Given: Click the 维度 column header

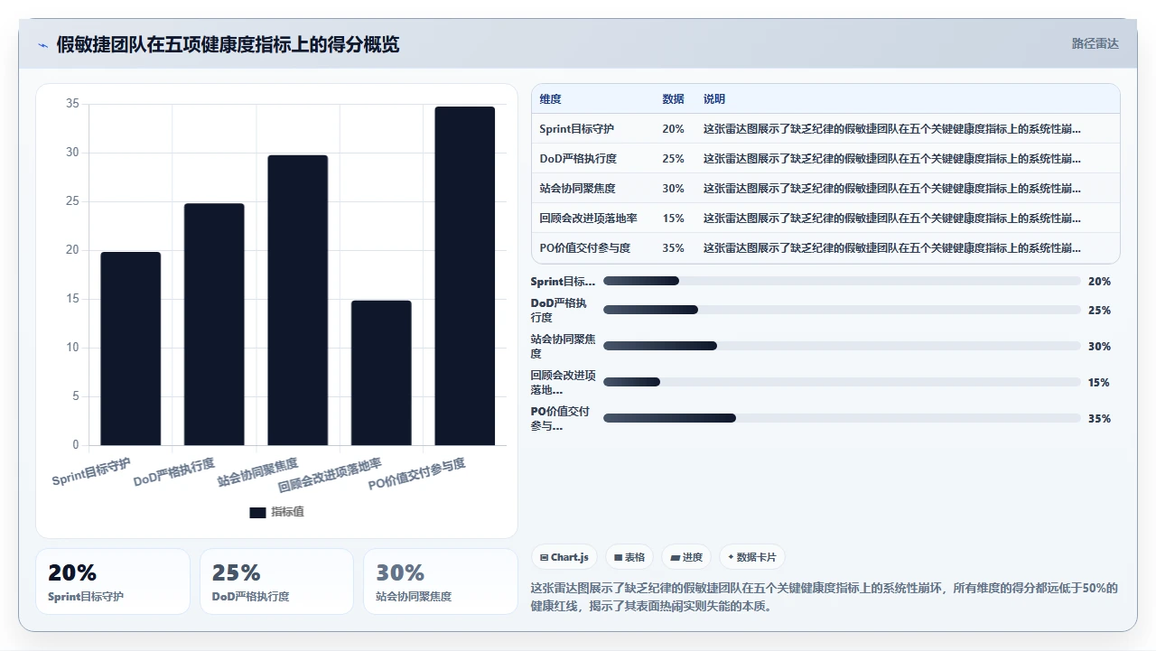Looking at the screenshot, I should (x=550, y=99).
